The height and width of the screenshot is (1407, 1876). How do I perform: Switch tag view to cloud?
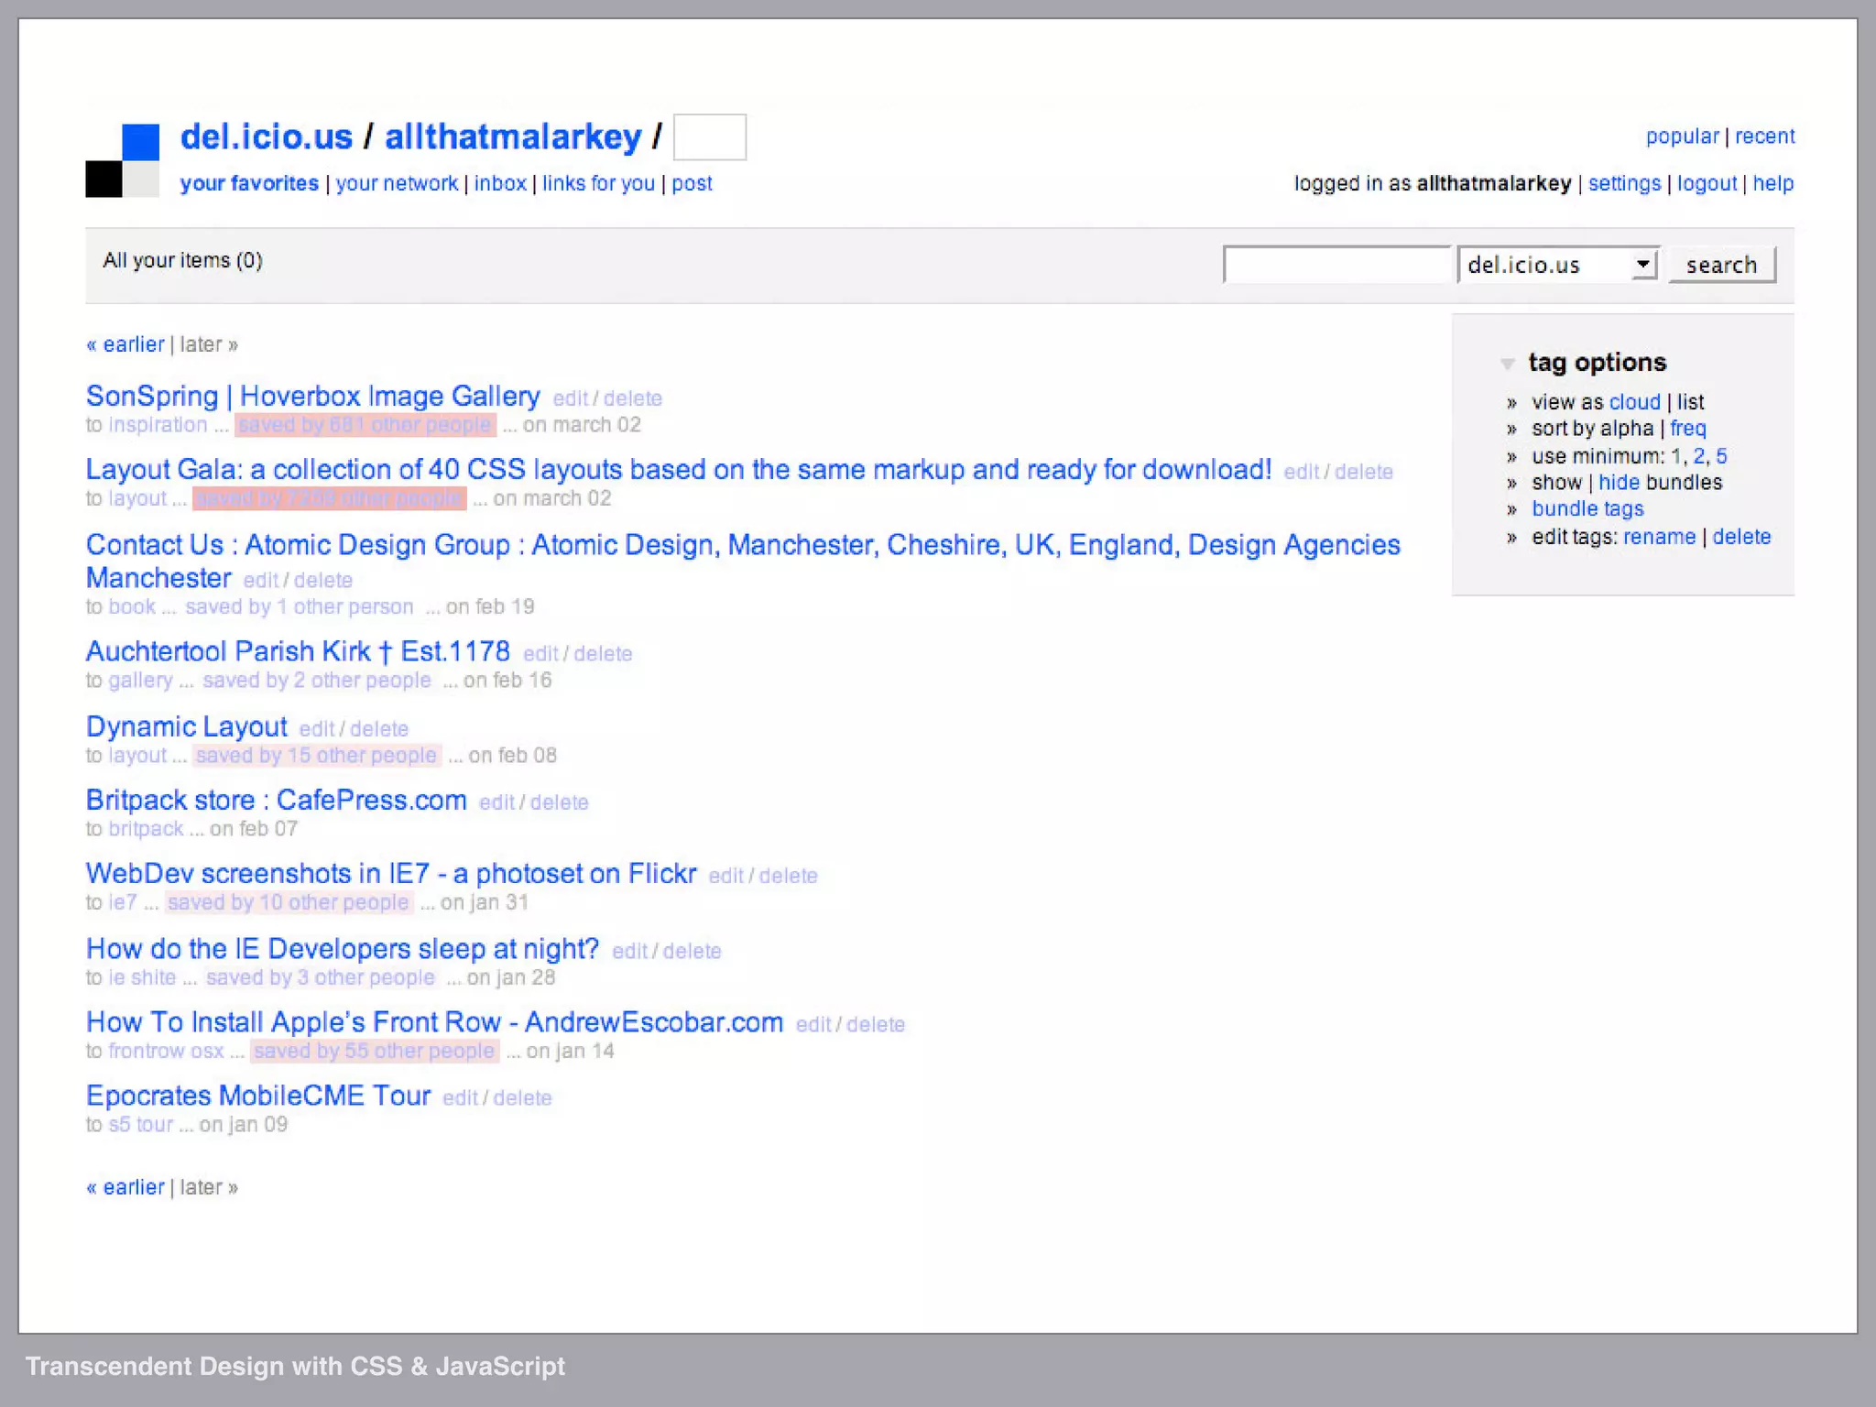(x=1634, y=402)
